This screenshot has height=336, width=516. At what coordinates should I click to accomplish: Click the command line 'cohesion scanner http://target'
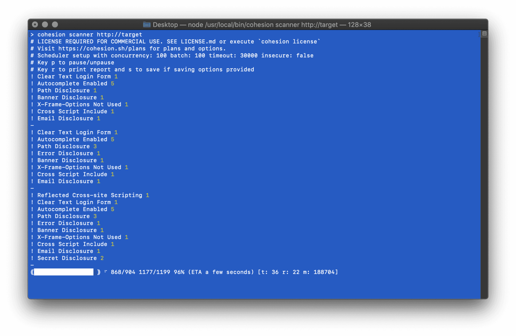click(x=90, y=35)
